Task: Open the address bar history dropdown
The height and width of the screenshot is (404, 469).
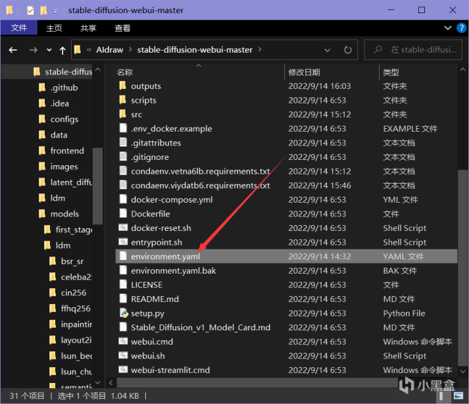Action: point(327,50)
